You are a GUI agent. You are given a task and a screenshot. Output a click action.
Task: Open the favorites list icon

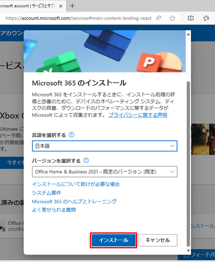[206, 18]
